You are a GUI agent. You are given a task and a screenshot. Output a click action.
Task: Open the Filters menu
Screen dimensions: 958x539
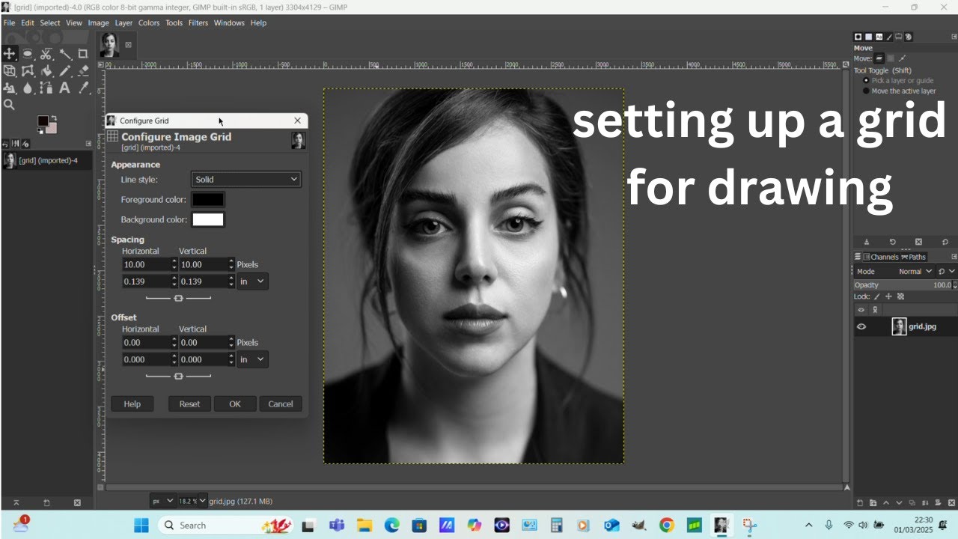(x=198, y=22)
